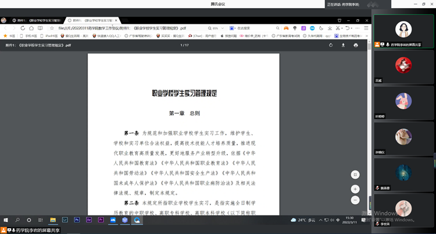
Task: Open the 手机书签 bookmark
Action: (x=28, y=36)
